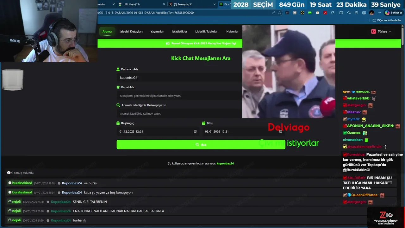Click Kuponbaz24 username on 'SENİN GİBİ TALEBENİN' row
Screen dimensions: 405x228
[61, 202]
